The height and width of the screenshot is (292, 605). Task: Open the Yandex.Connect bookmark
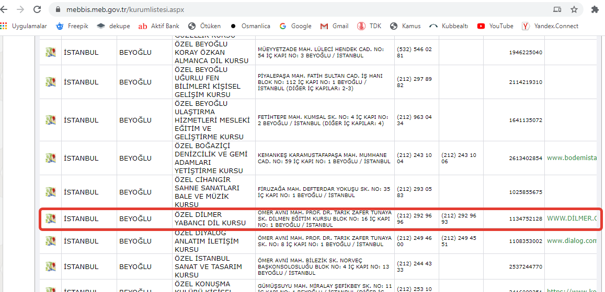point(550,26)
